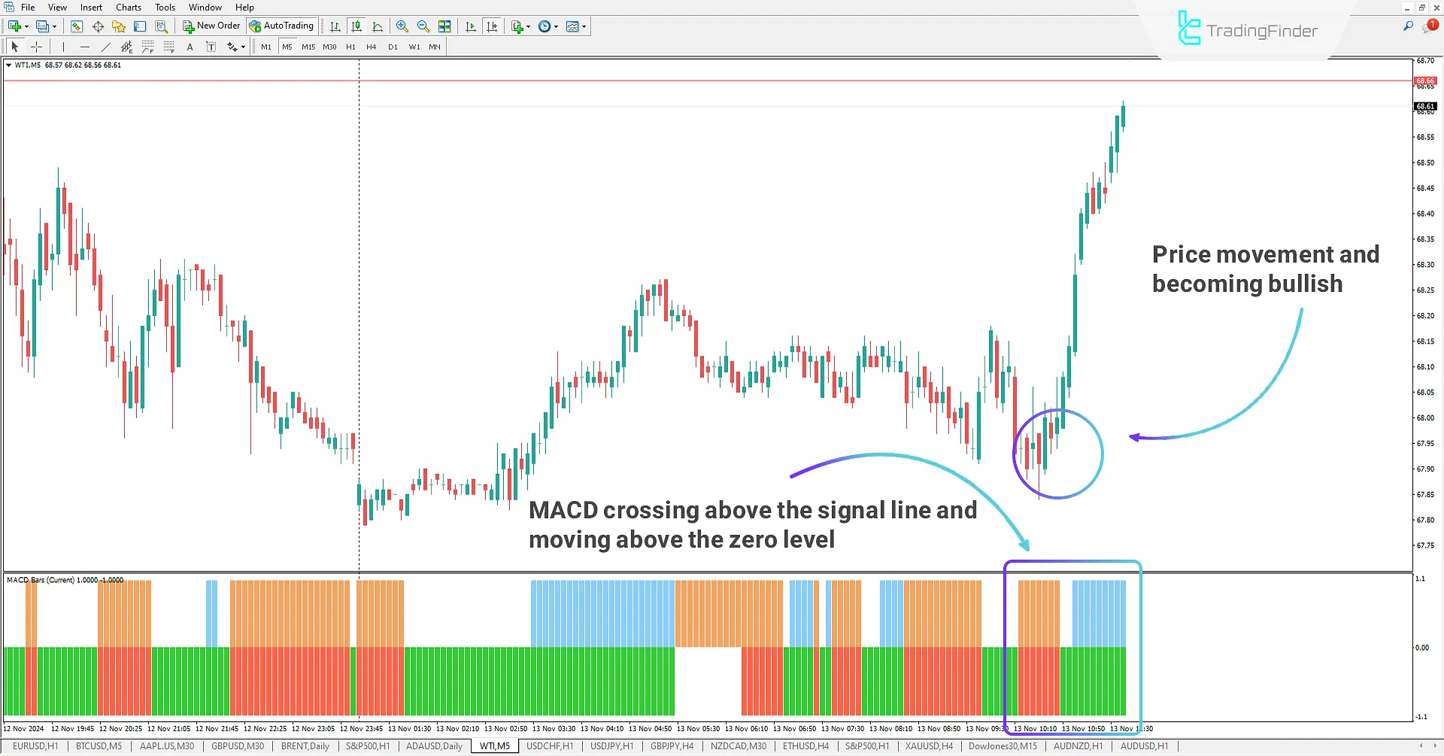
Task: Select the Trendline drawing tool
Action: tap(106, 47)
